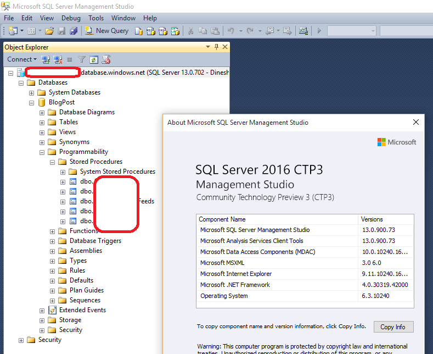Select the Microsoft MSXML row
Screen dimensions: 433x354
[305, 263]
